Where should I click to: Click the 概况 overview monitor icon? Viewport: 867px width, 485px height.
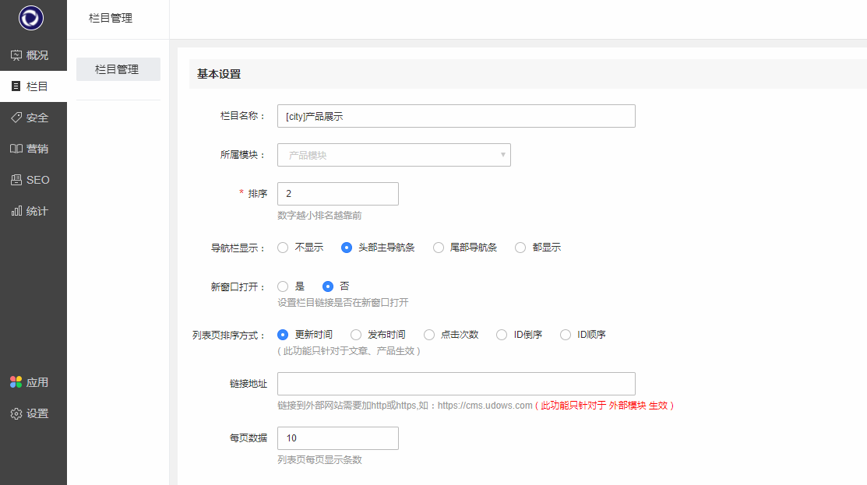[x=16, y=55]
